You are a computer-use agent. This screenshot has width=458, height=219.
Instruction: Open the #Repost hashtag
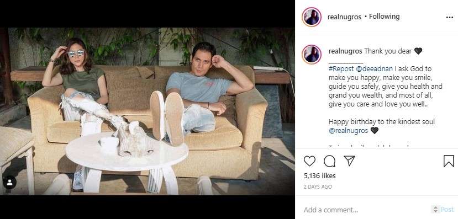[x=341, y=69]
